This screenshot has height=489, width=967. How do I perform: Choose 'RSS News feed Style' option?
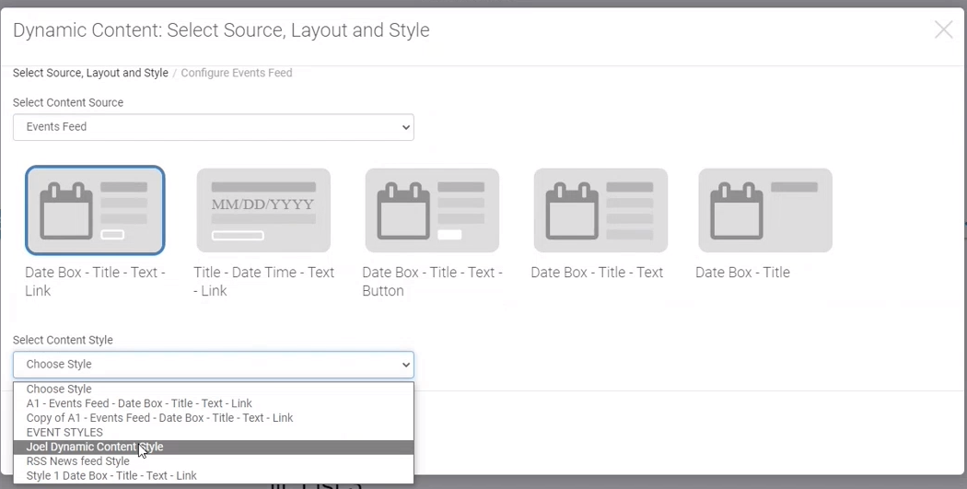(x=78, y=461)
